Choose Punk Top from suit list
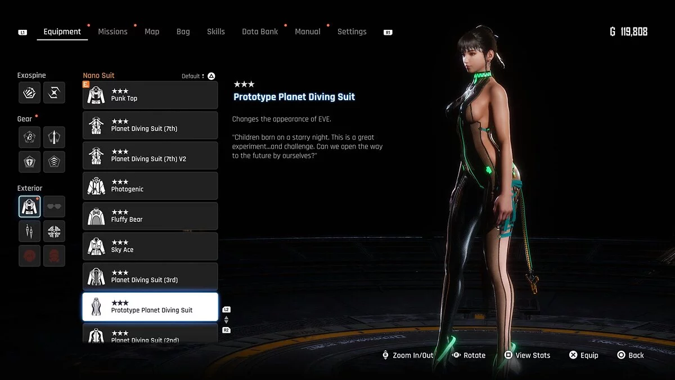 point(150,95)
